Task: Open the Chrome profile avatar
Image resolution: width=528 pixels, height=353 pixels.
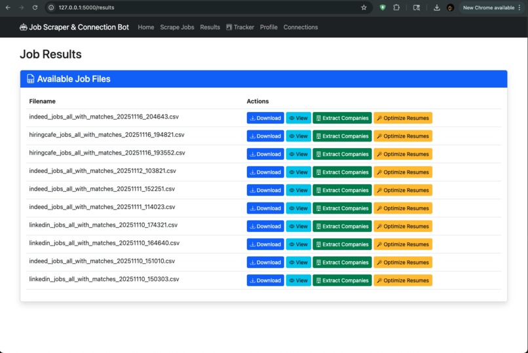Action: [x=450, y=7]
